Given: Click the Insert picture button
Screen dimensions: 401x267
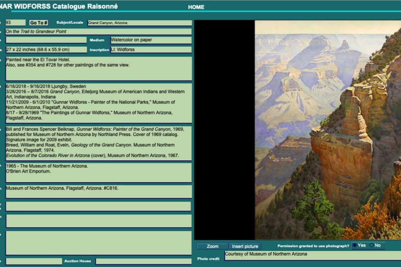Looking at the screenshot, I should point(245,246).
